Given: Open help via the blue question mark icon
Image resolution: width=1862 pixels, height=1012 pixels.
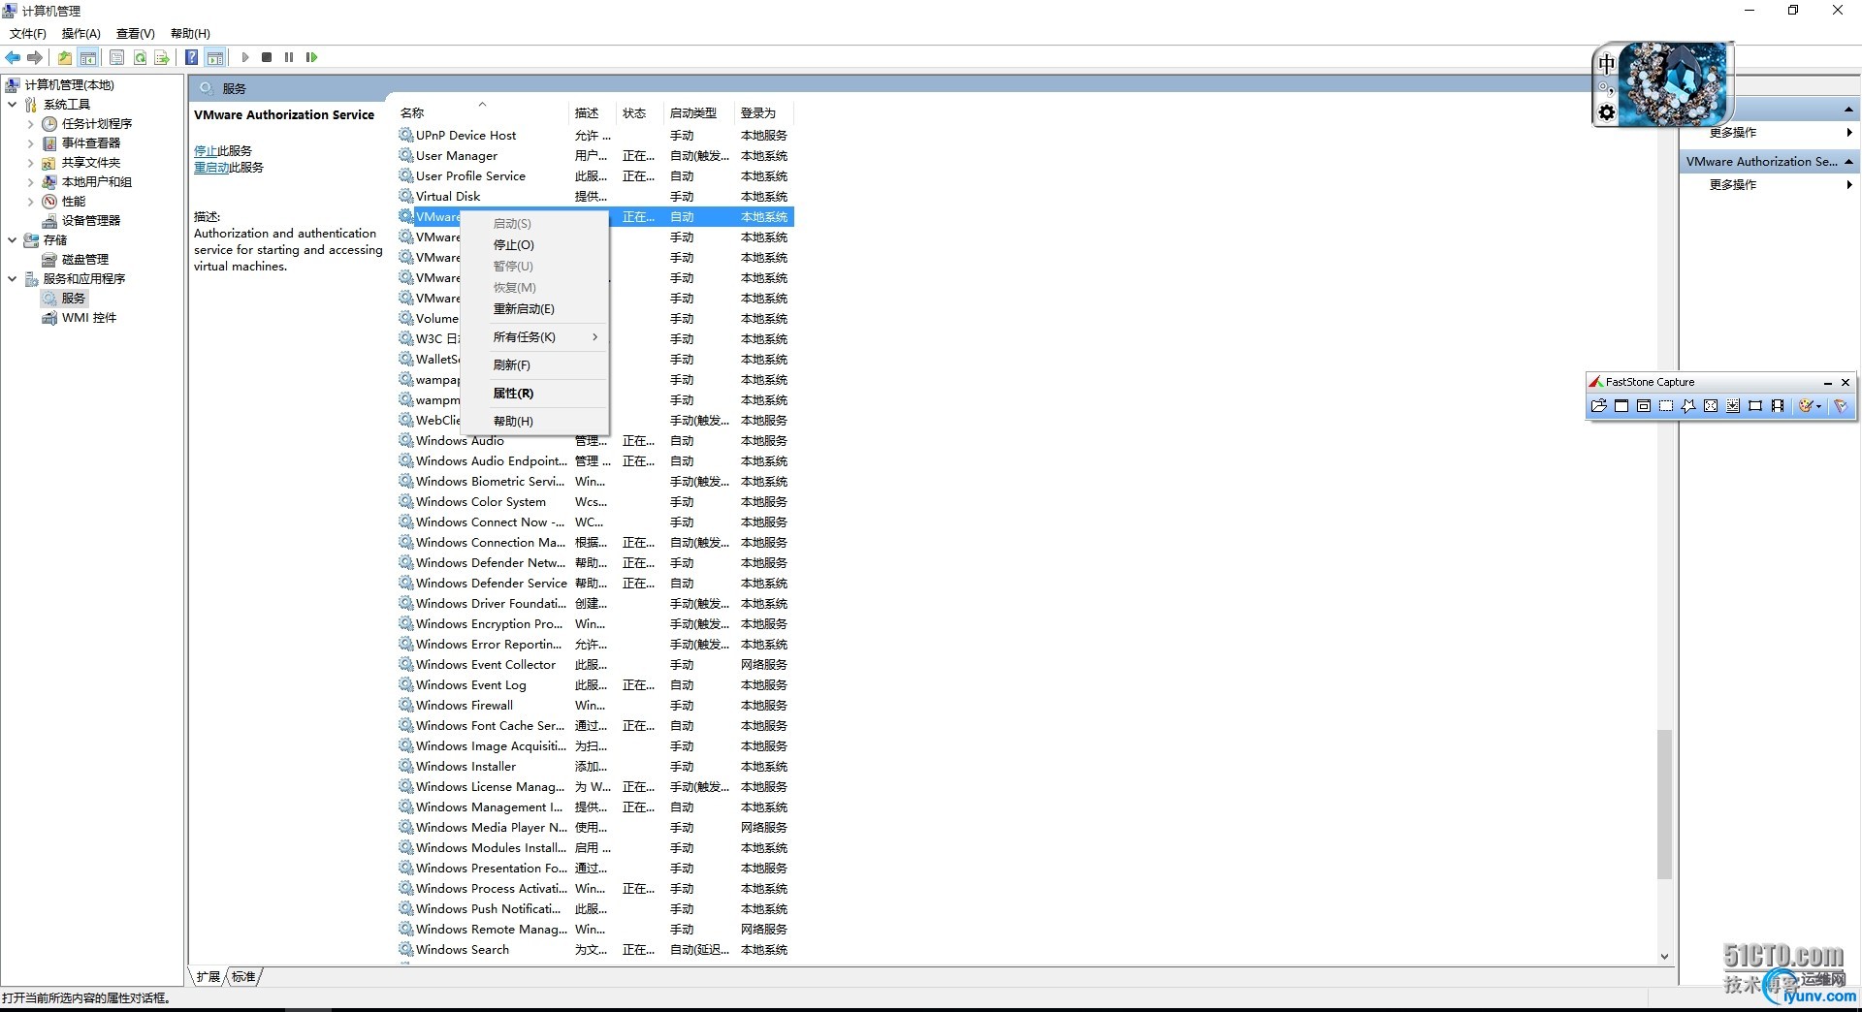Looking at the screenshot, I should click(192, 57).
